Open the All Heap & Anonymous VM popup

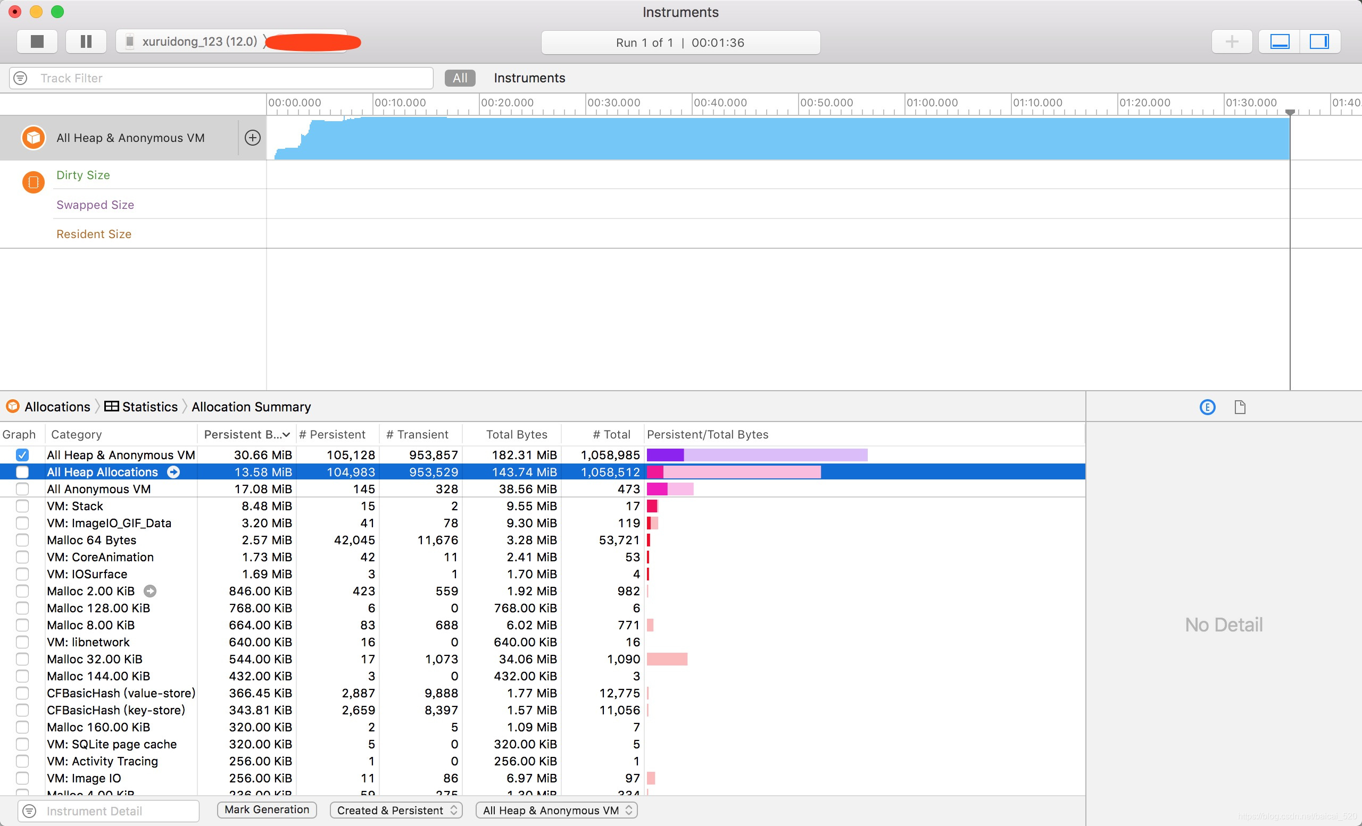click(x=556, y=810)
